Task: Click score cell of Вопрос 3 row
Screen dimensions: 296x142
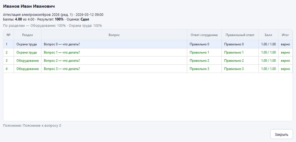Action: 268,69
